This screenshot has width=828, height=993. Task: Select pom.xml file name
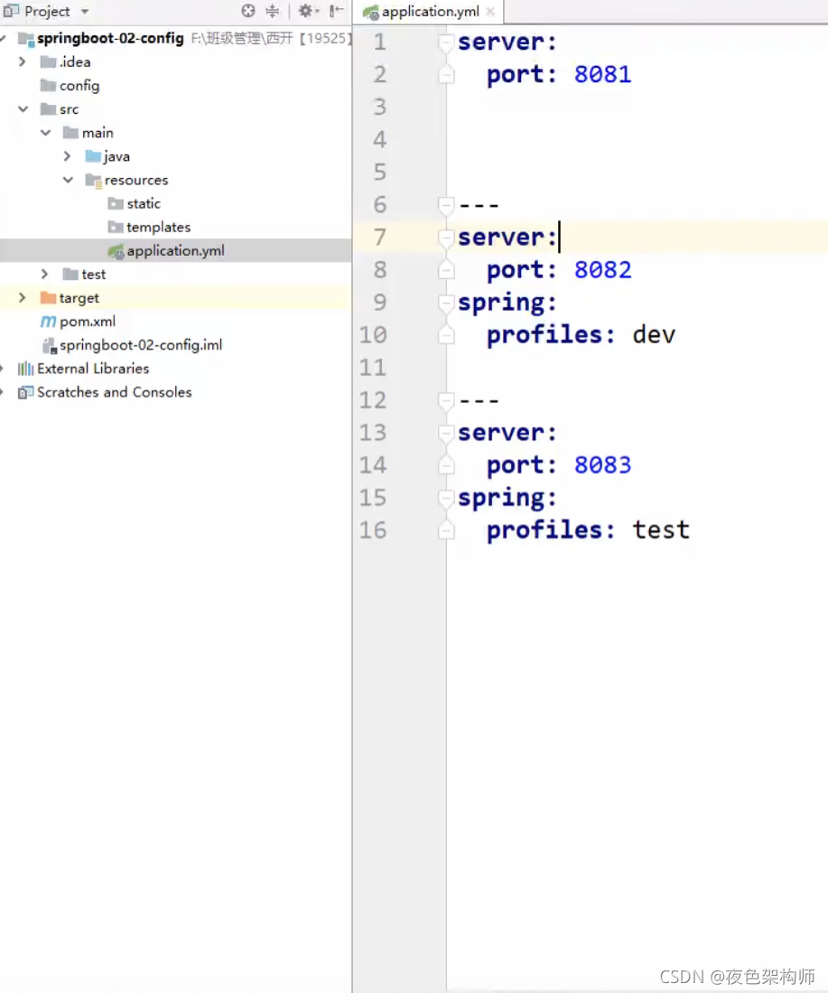(88, 322)
